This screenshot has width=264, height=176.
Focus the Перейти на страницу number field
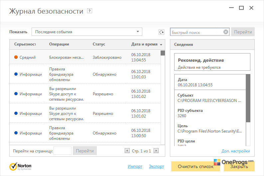pos(63,151)
